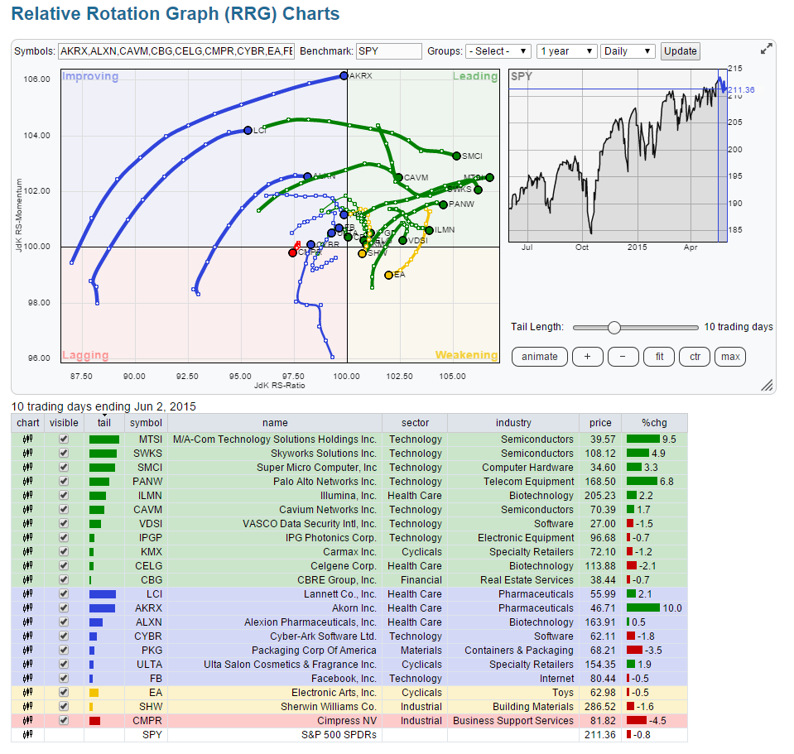
Task: Click the Update button
Action: coord(681,51)
